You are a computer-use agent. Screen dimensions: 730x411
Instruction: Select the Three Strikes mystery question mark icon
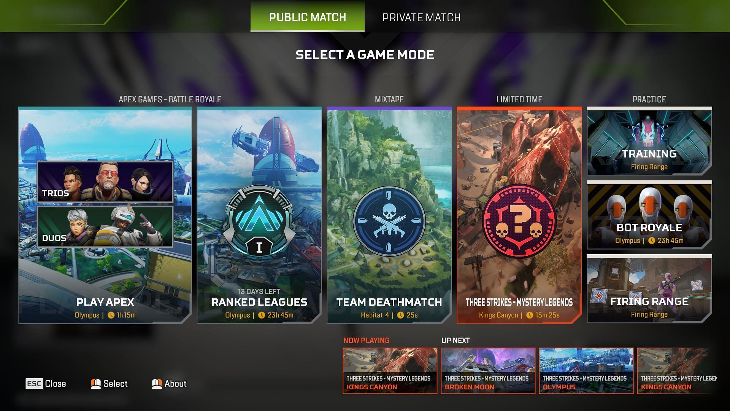pos(519,219)
